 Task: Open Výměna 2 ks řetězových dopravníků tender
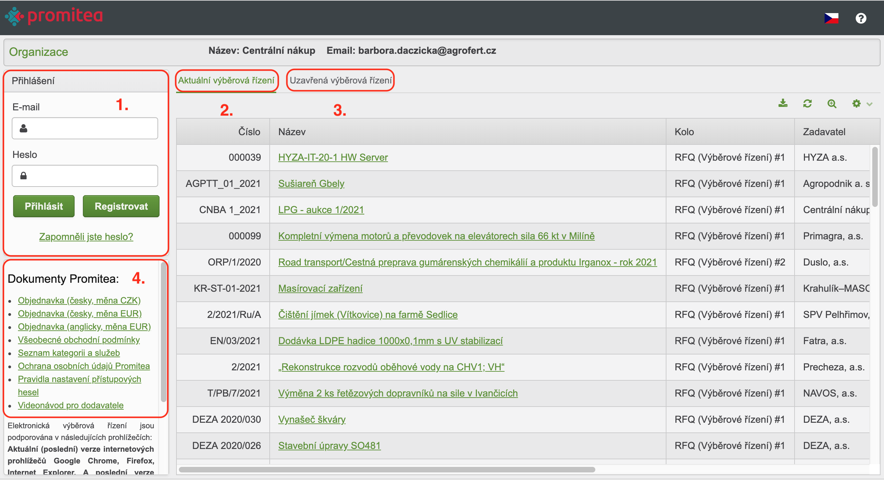coord(398,393)
